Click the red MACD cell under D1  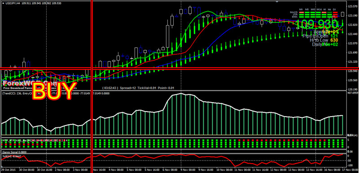pyautogui.click(x=335, y=12)
